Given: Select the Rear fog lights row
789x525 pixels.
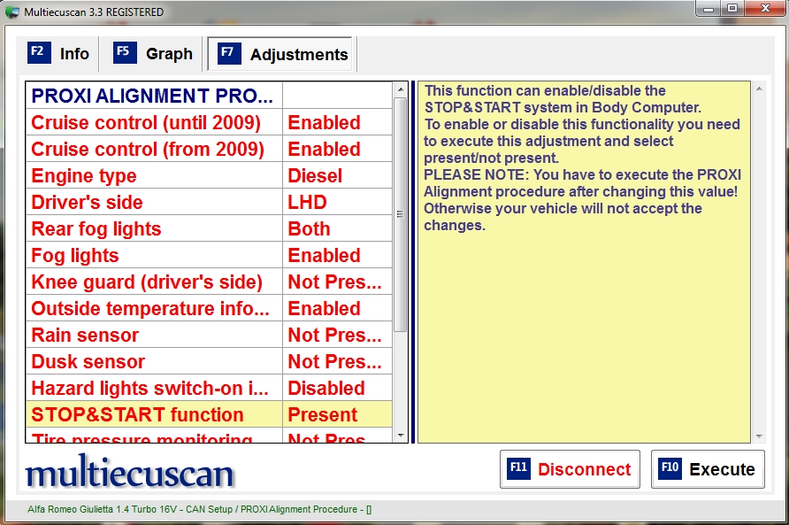Looking at the screenshot, I should click(x=209, y=228).
